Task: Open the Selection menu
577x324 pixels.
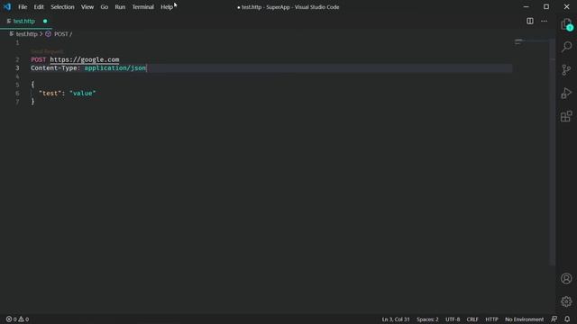Action: click(x=62, y=7)
